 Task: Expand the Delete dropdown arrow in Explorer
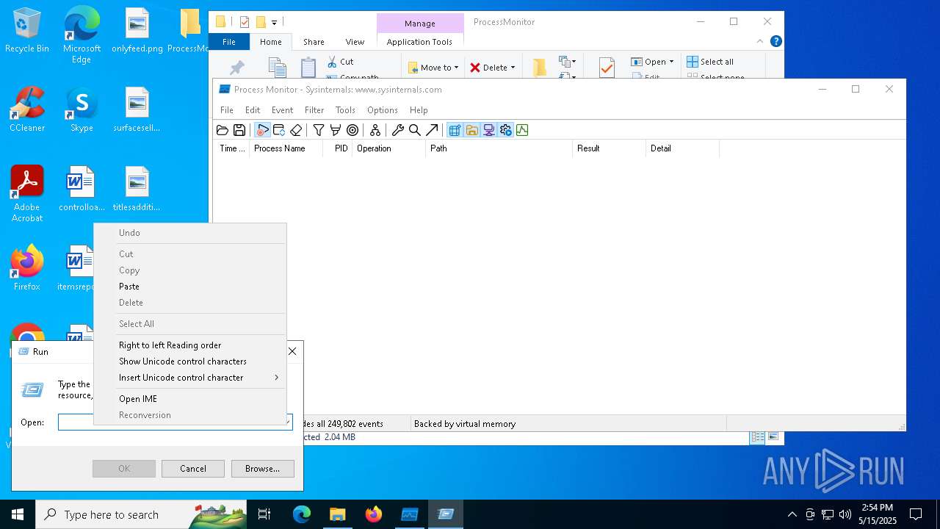513,68
